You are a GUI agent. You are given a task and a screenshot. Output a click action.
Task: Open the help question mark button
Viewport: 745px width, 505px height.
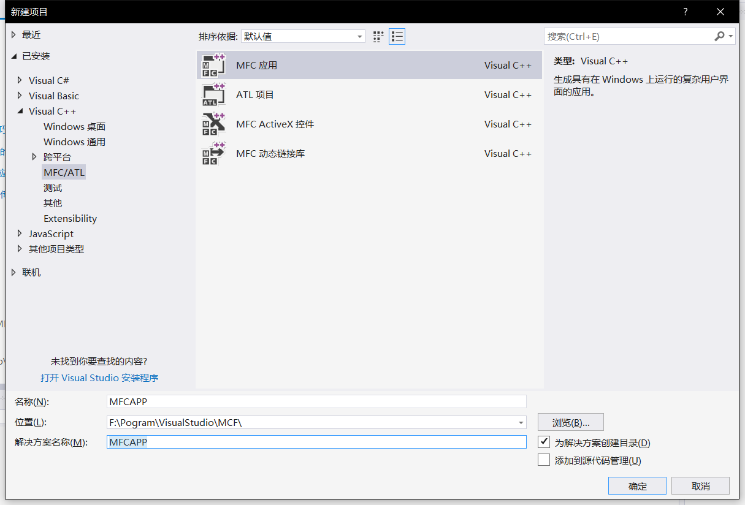coord(686,12)
